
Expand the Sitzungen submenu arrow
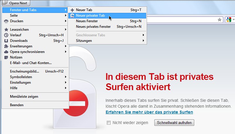coord(143,40)
